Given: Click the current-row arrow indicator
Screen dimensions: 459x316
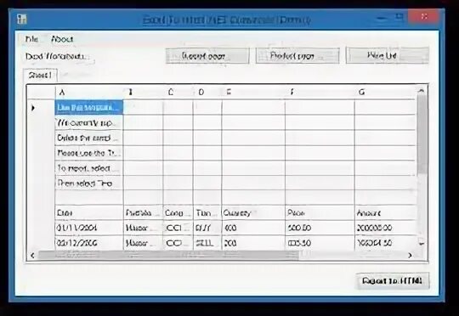Looking at the screenshot, I should pos(33,108).
